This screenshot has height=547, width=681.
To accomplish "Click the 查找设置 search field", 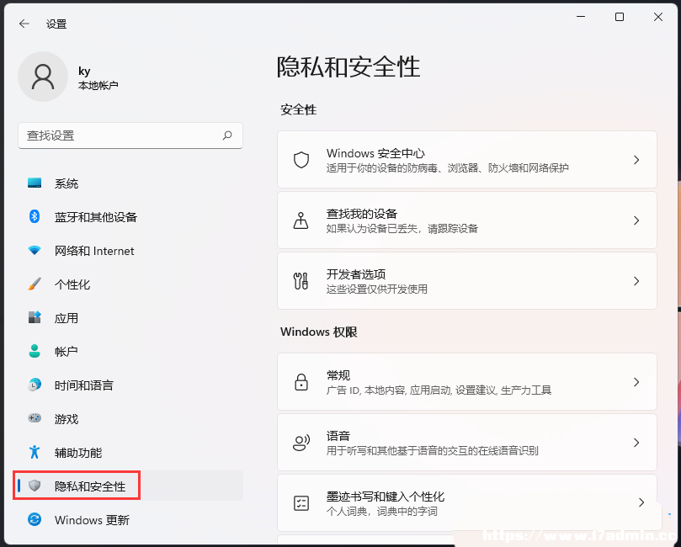I will (x=130, y=135).
